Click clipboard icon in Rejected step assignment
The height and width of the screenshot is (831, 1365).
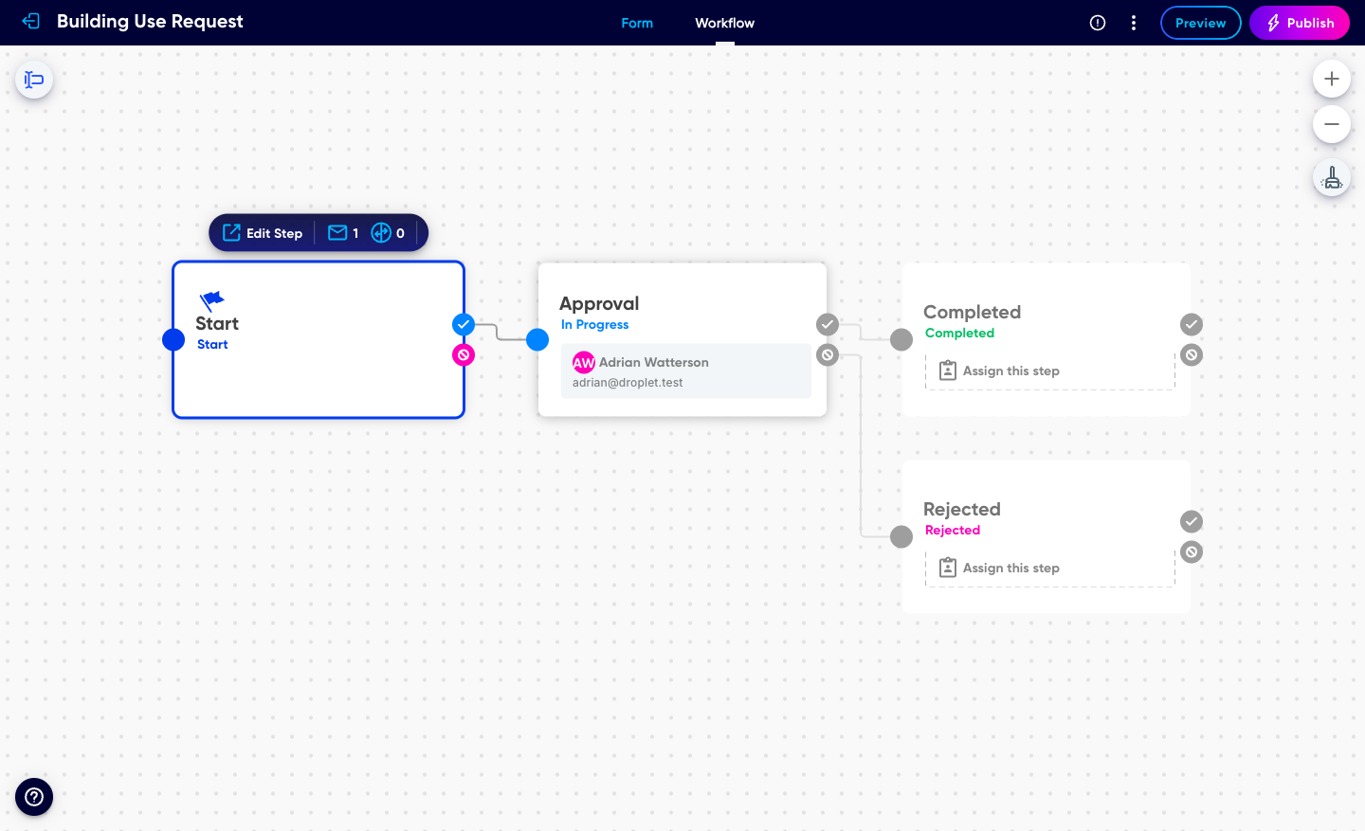click(x=948, y=568)
